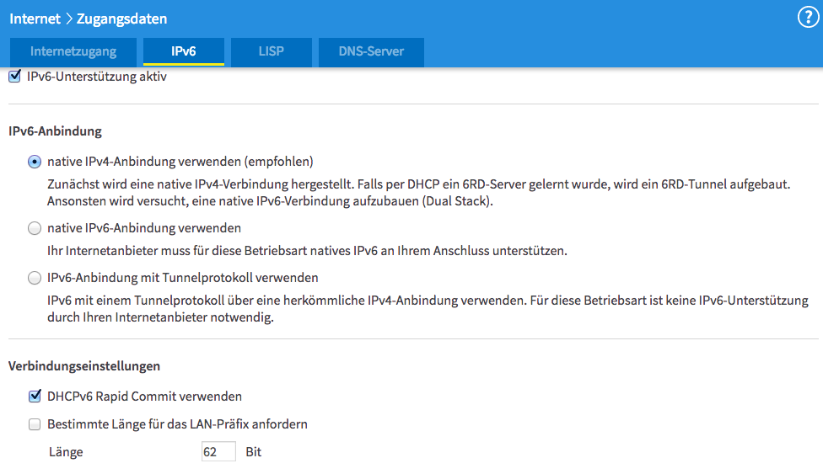This screenshot has width=823, height=474.
Task: Toggle the IPv6-Unterstützung aktiv checkbox
Action: pyautogui.click(x=14, y=77)
